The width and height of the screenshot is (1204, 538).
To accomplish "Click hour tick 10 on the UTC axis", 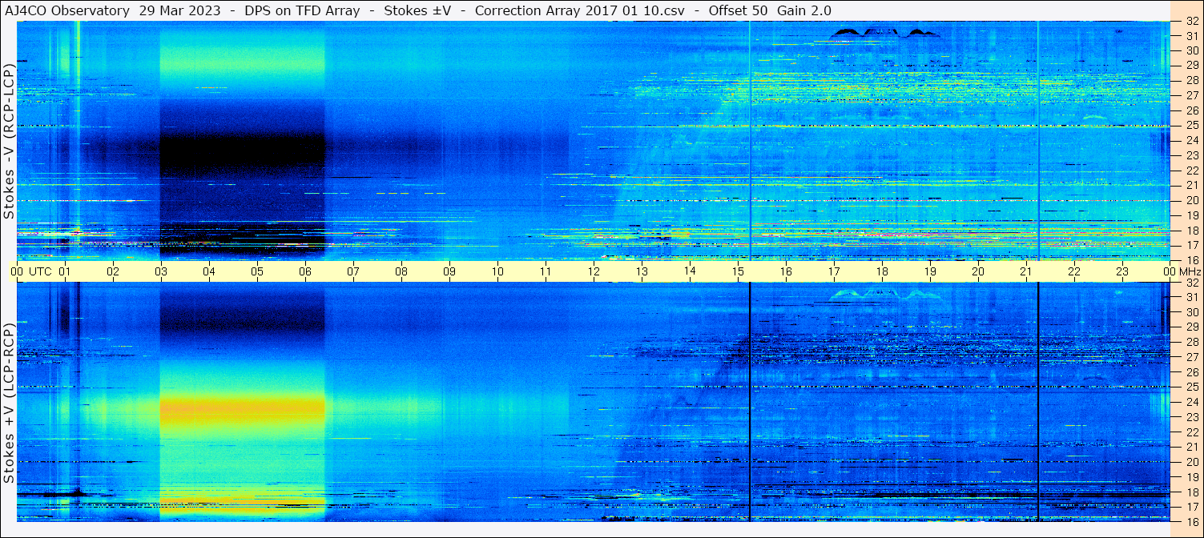I will 497,271.
